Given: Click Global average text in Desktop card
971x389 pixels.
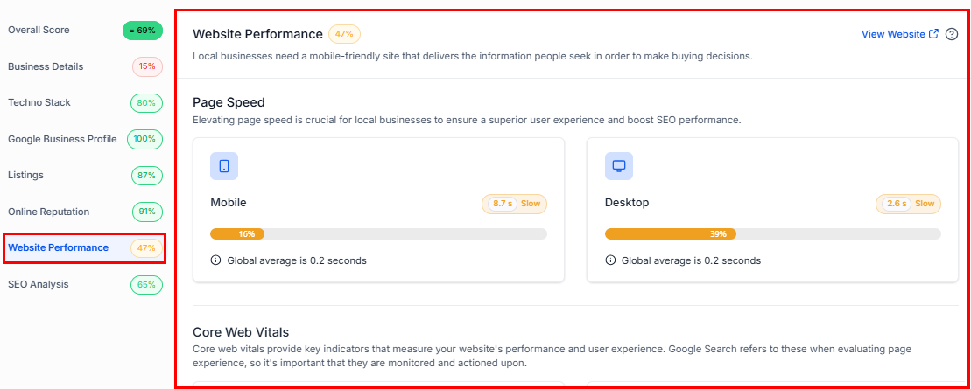Looking at the screenshot, I should point(691,260).
